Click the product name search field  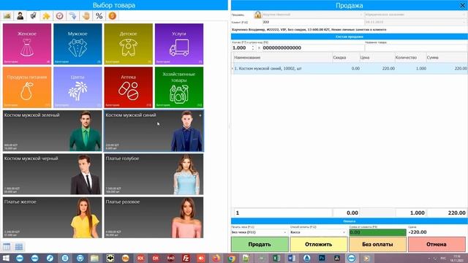[x=415, y=47]
